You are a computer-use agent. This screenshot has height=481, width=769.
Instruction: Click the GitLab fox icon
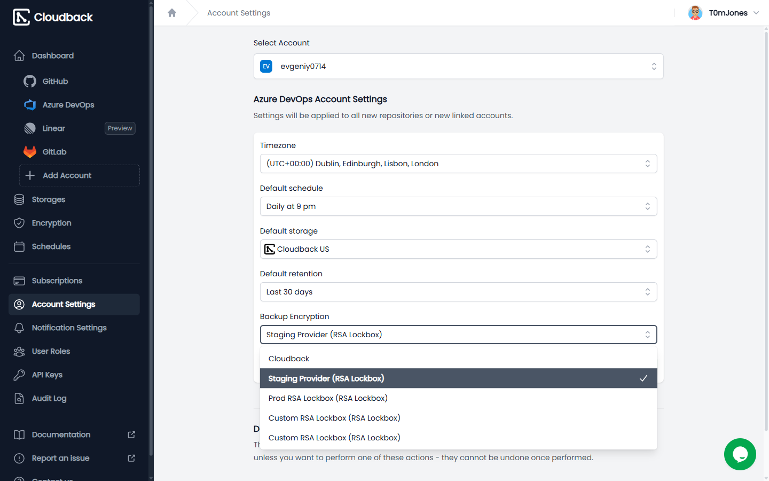click(30, 152)
